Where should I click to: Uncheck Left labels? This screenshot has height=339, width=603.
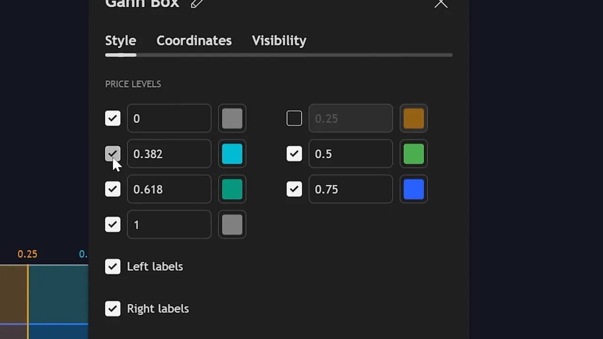tap(113, 266)
